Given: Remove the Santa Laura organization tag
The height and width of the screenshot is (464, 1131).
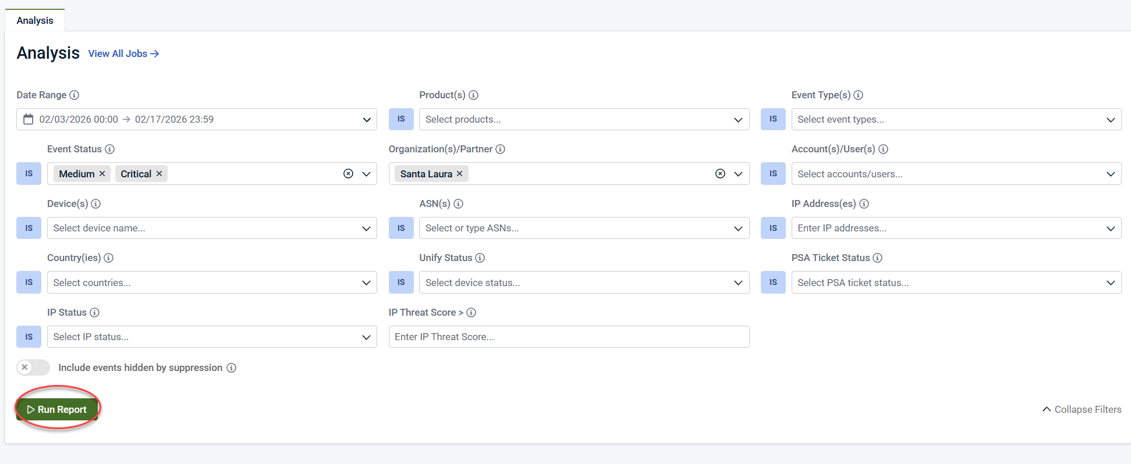Looking at the screenshot, I should (x=459, y=174).
